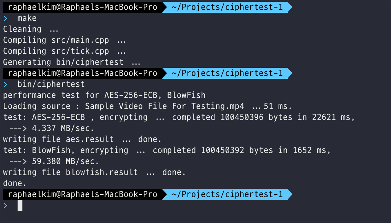Click the 59.380 MB/sec result line
391x223 pixels.
point(54,161)
